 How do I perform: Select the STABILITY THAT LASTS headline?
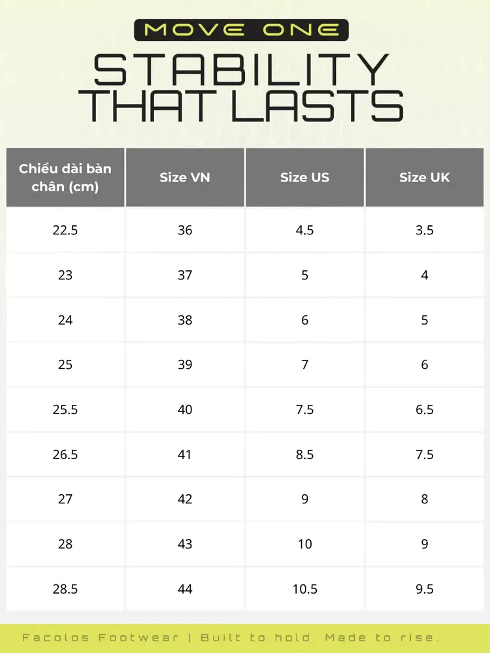[x=241, y=88]
